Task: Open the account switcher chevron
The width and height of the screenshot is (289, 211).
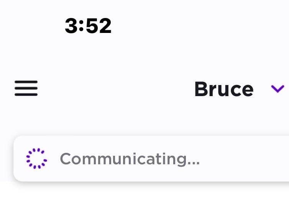Action: click(278, 89)
